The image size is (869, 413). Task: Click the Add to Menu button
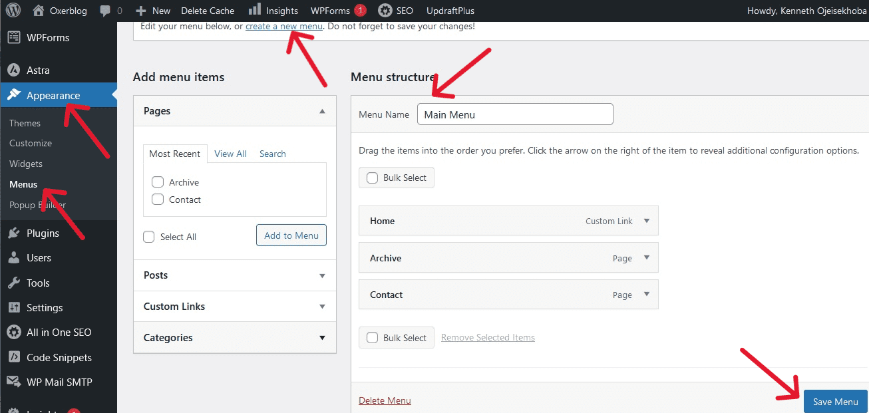291,235
